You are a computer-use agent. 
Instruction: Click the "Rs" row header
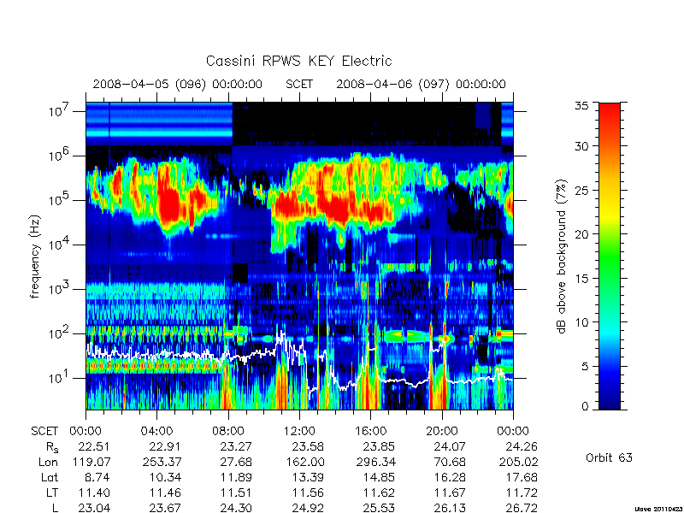(52, 447)
